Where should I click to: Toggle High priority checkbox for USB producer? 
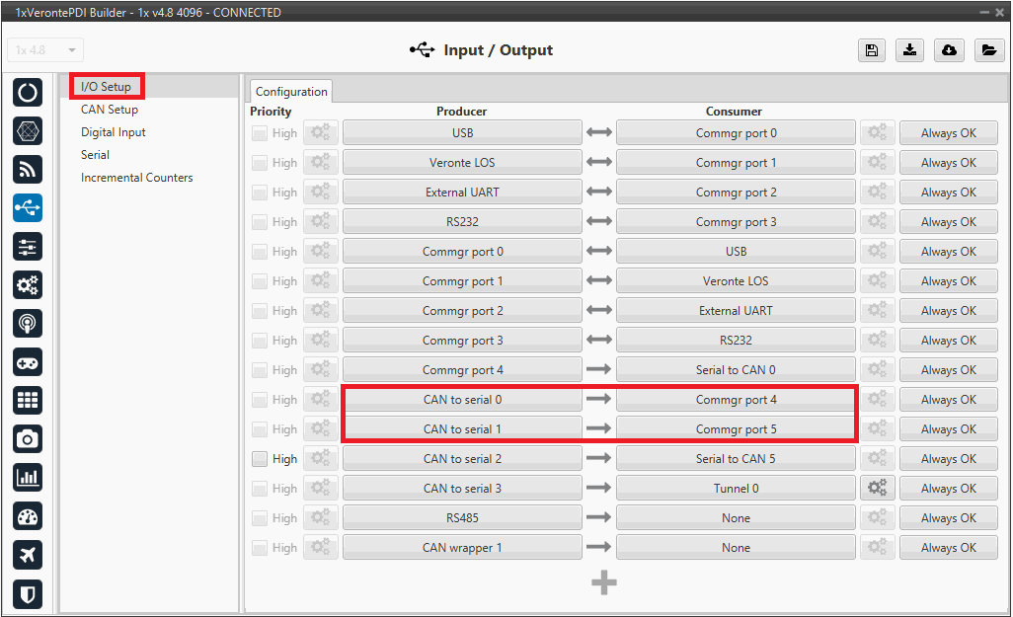(x=260, y=133)
